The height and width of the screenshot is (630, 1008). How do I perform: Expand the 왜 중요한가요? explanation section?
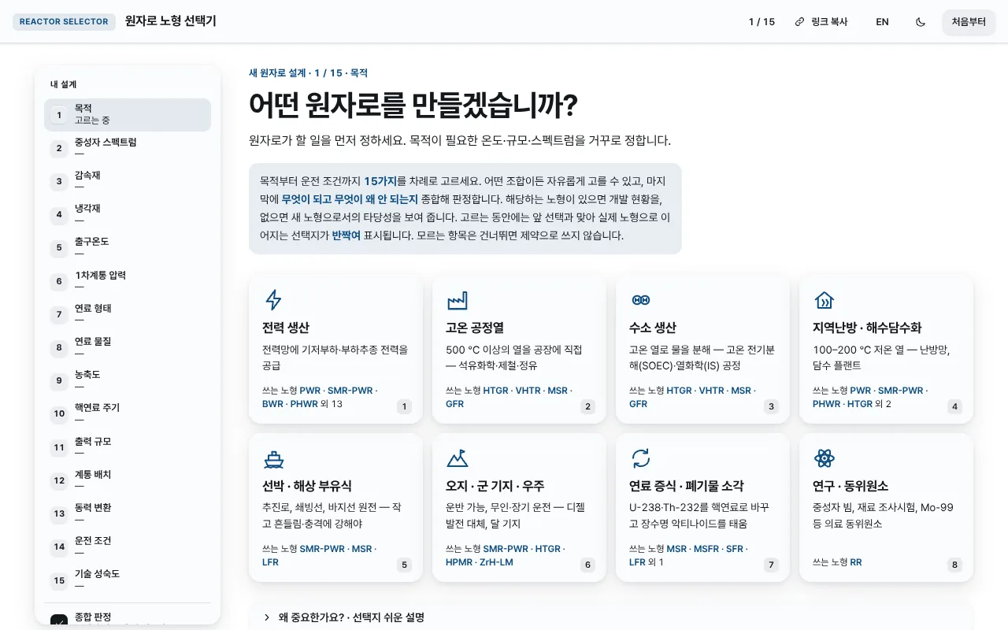pyautogui.click(x=611, y=617)
